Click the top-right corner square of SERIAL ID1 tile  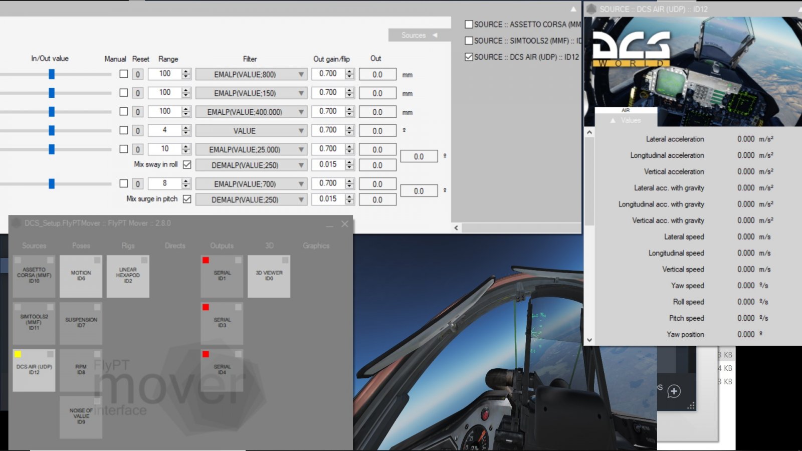(238, 260)
